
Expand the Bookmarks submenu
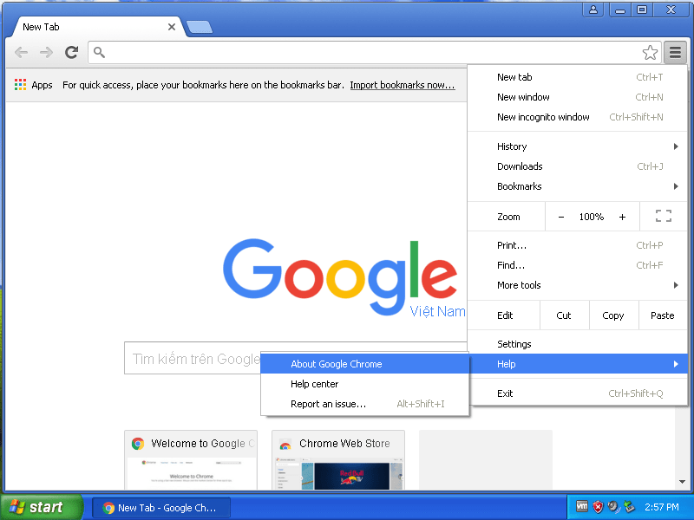pyautogui.click(x=577, y=186)
